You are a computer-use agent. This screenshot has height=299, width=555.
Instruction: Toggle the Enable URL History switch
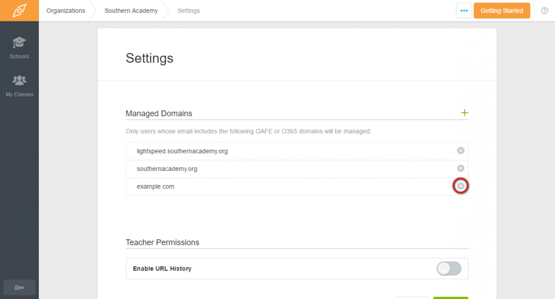(x=449, y=269)
